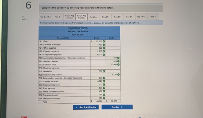This screenshot has height=118, width=203.
Task: Click the 209: Salaries payable account title
Action: [x=48, y=61]
